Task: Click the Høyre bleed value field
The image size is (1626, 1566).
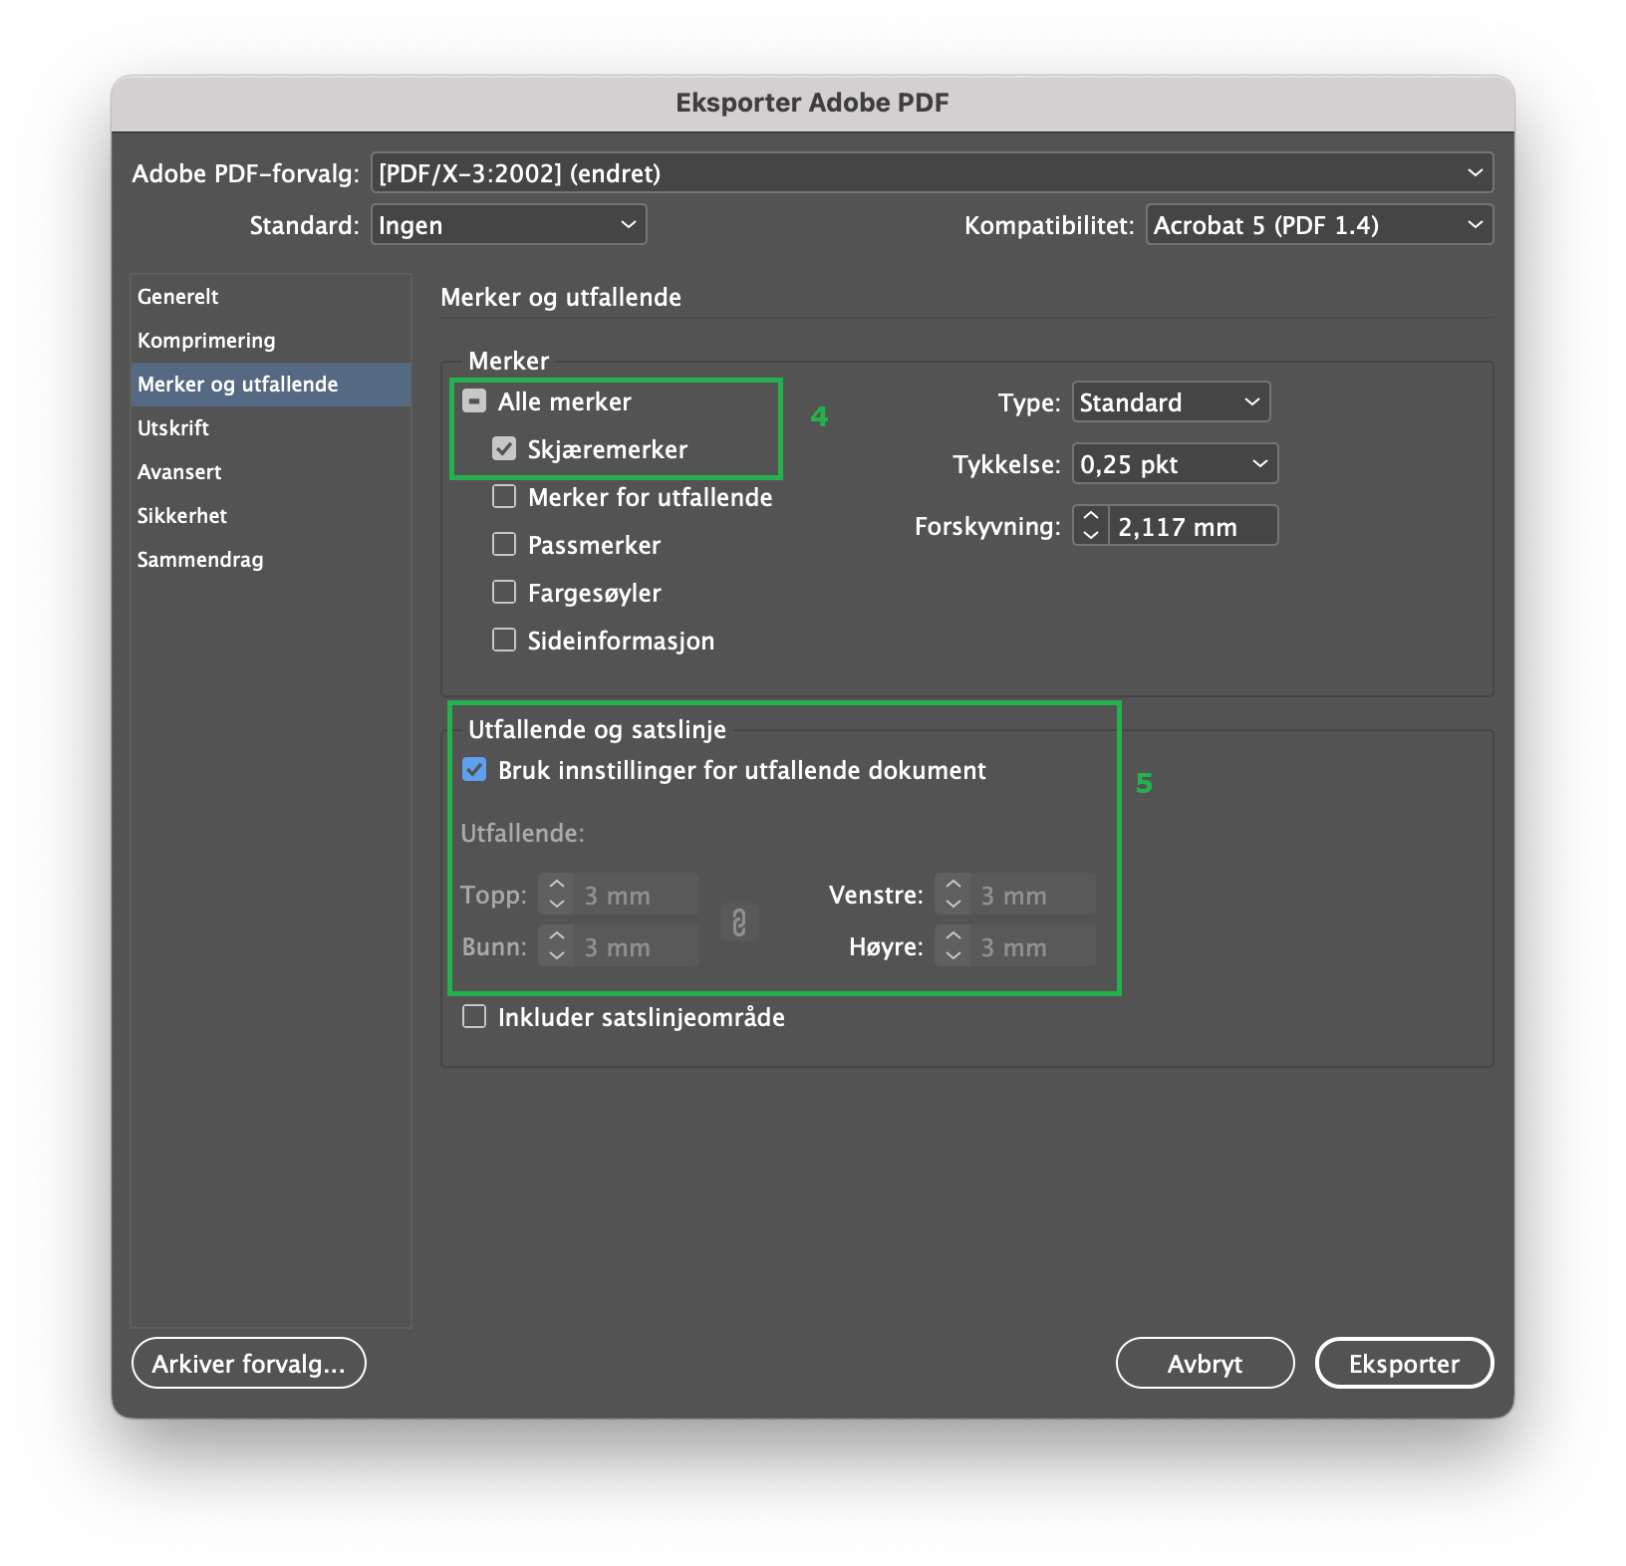Action: 1033,946
